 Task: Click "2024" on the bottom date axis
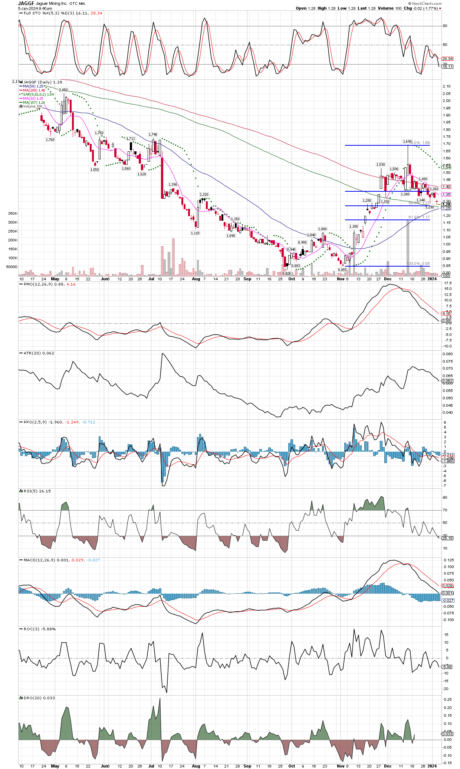tap(432, 766)
